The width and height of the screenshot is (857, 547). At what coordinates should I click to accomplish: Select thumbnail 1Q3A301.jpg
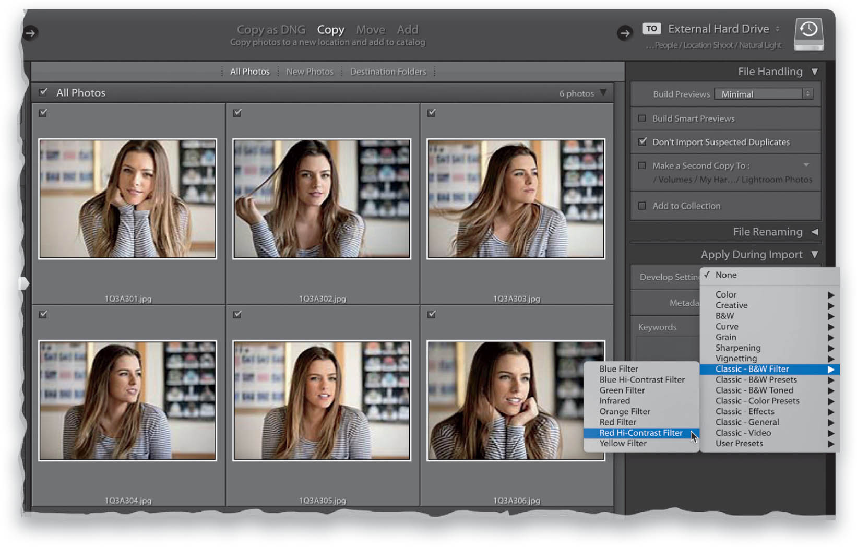pos(127,199)
